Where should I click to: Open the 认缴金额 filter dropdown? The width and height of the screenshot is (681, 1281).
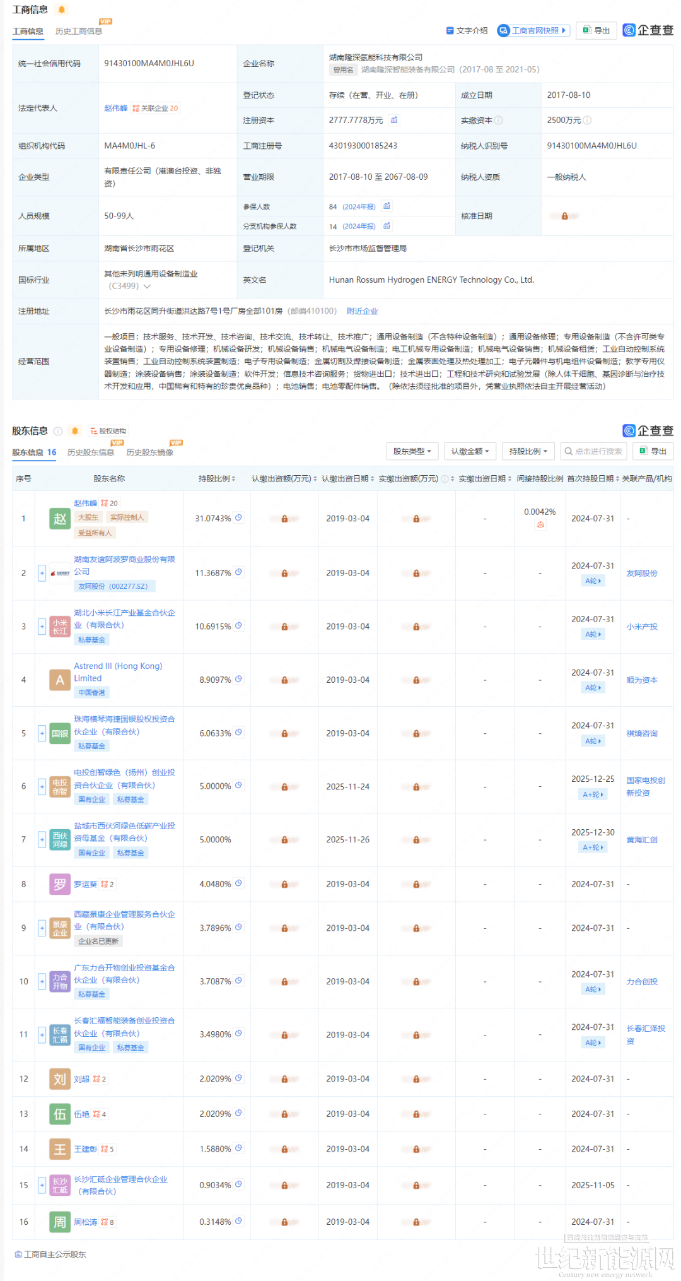pyautogui.click(x=470, y=451)
